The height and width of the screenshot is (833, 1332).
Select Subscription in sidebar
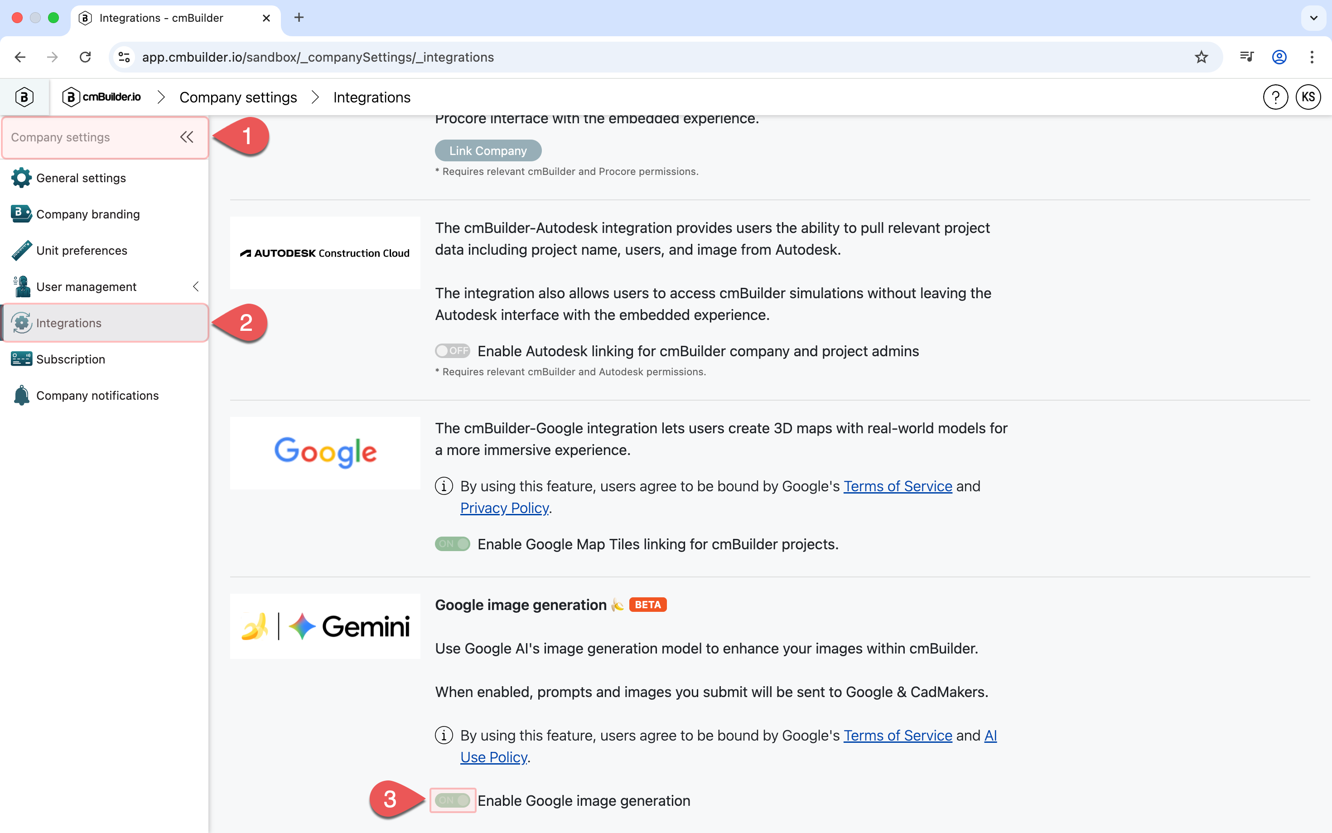click(x=105, y=359)
